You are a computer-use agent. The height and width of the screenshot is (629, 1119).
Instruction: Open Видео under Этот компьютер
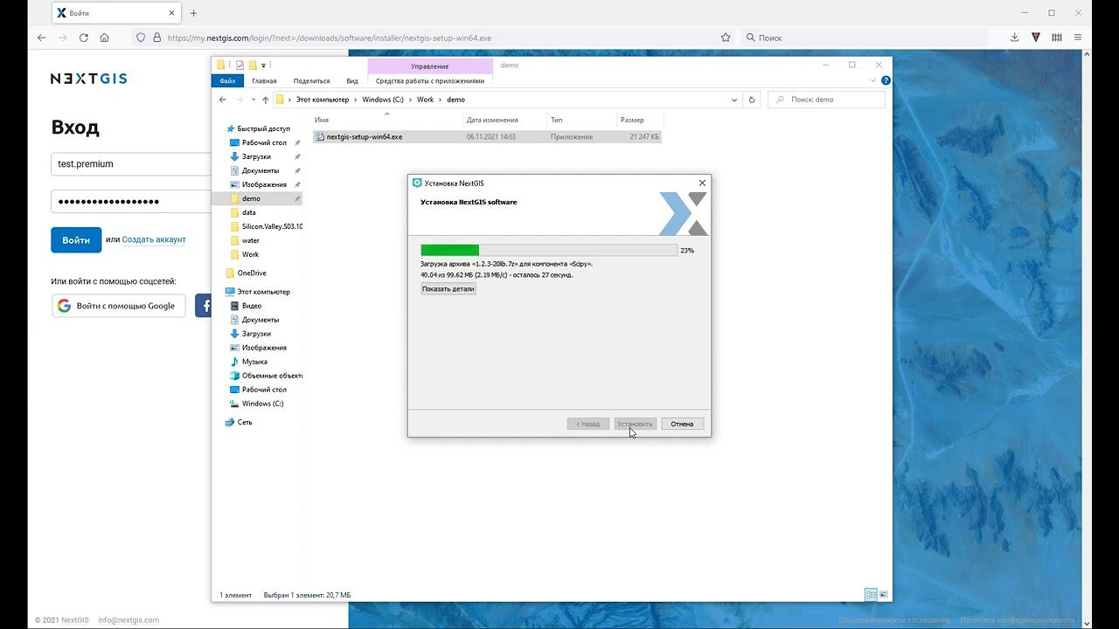pos(252,306)
